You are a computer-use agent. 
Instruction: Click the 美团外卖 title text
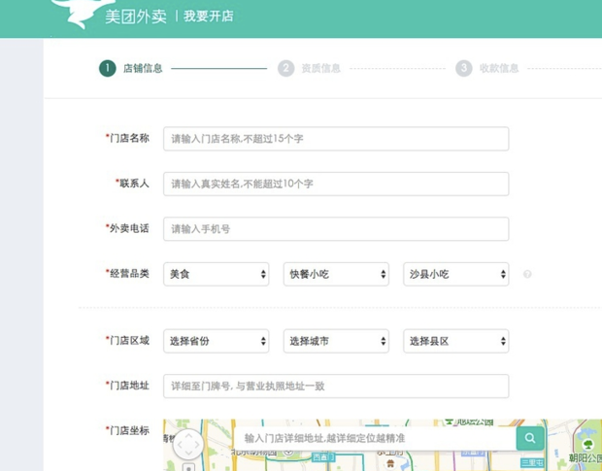point(136,17)
